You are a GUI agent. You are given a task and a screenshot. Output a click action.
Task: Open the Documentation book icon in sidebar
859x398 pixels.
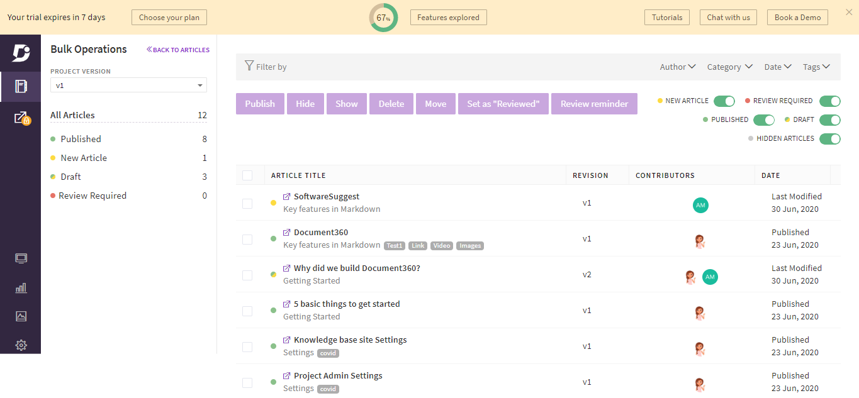point(21,86)
